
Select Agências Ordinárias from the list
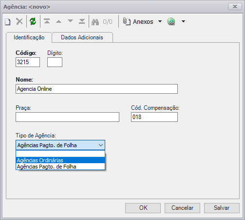point(60,160)
